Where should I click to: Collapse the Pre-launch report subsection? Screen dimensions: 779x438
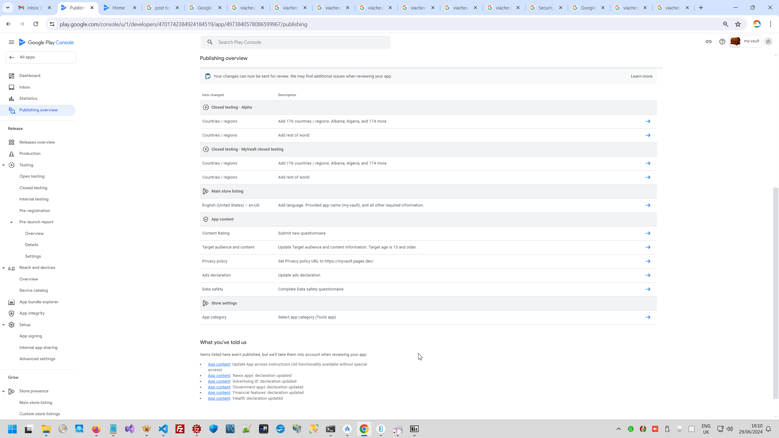point(12,222)
